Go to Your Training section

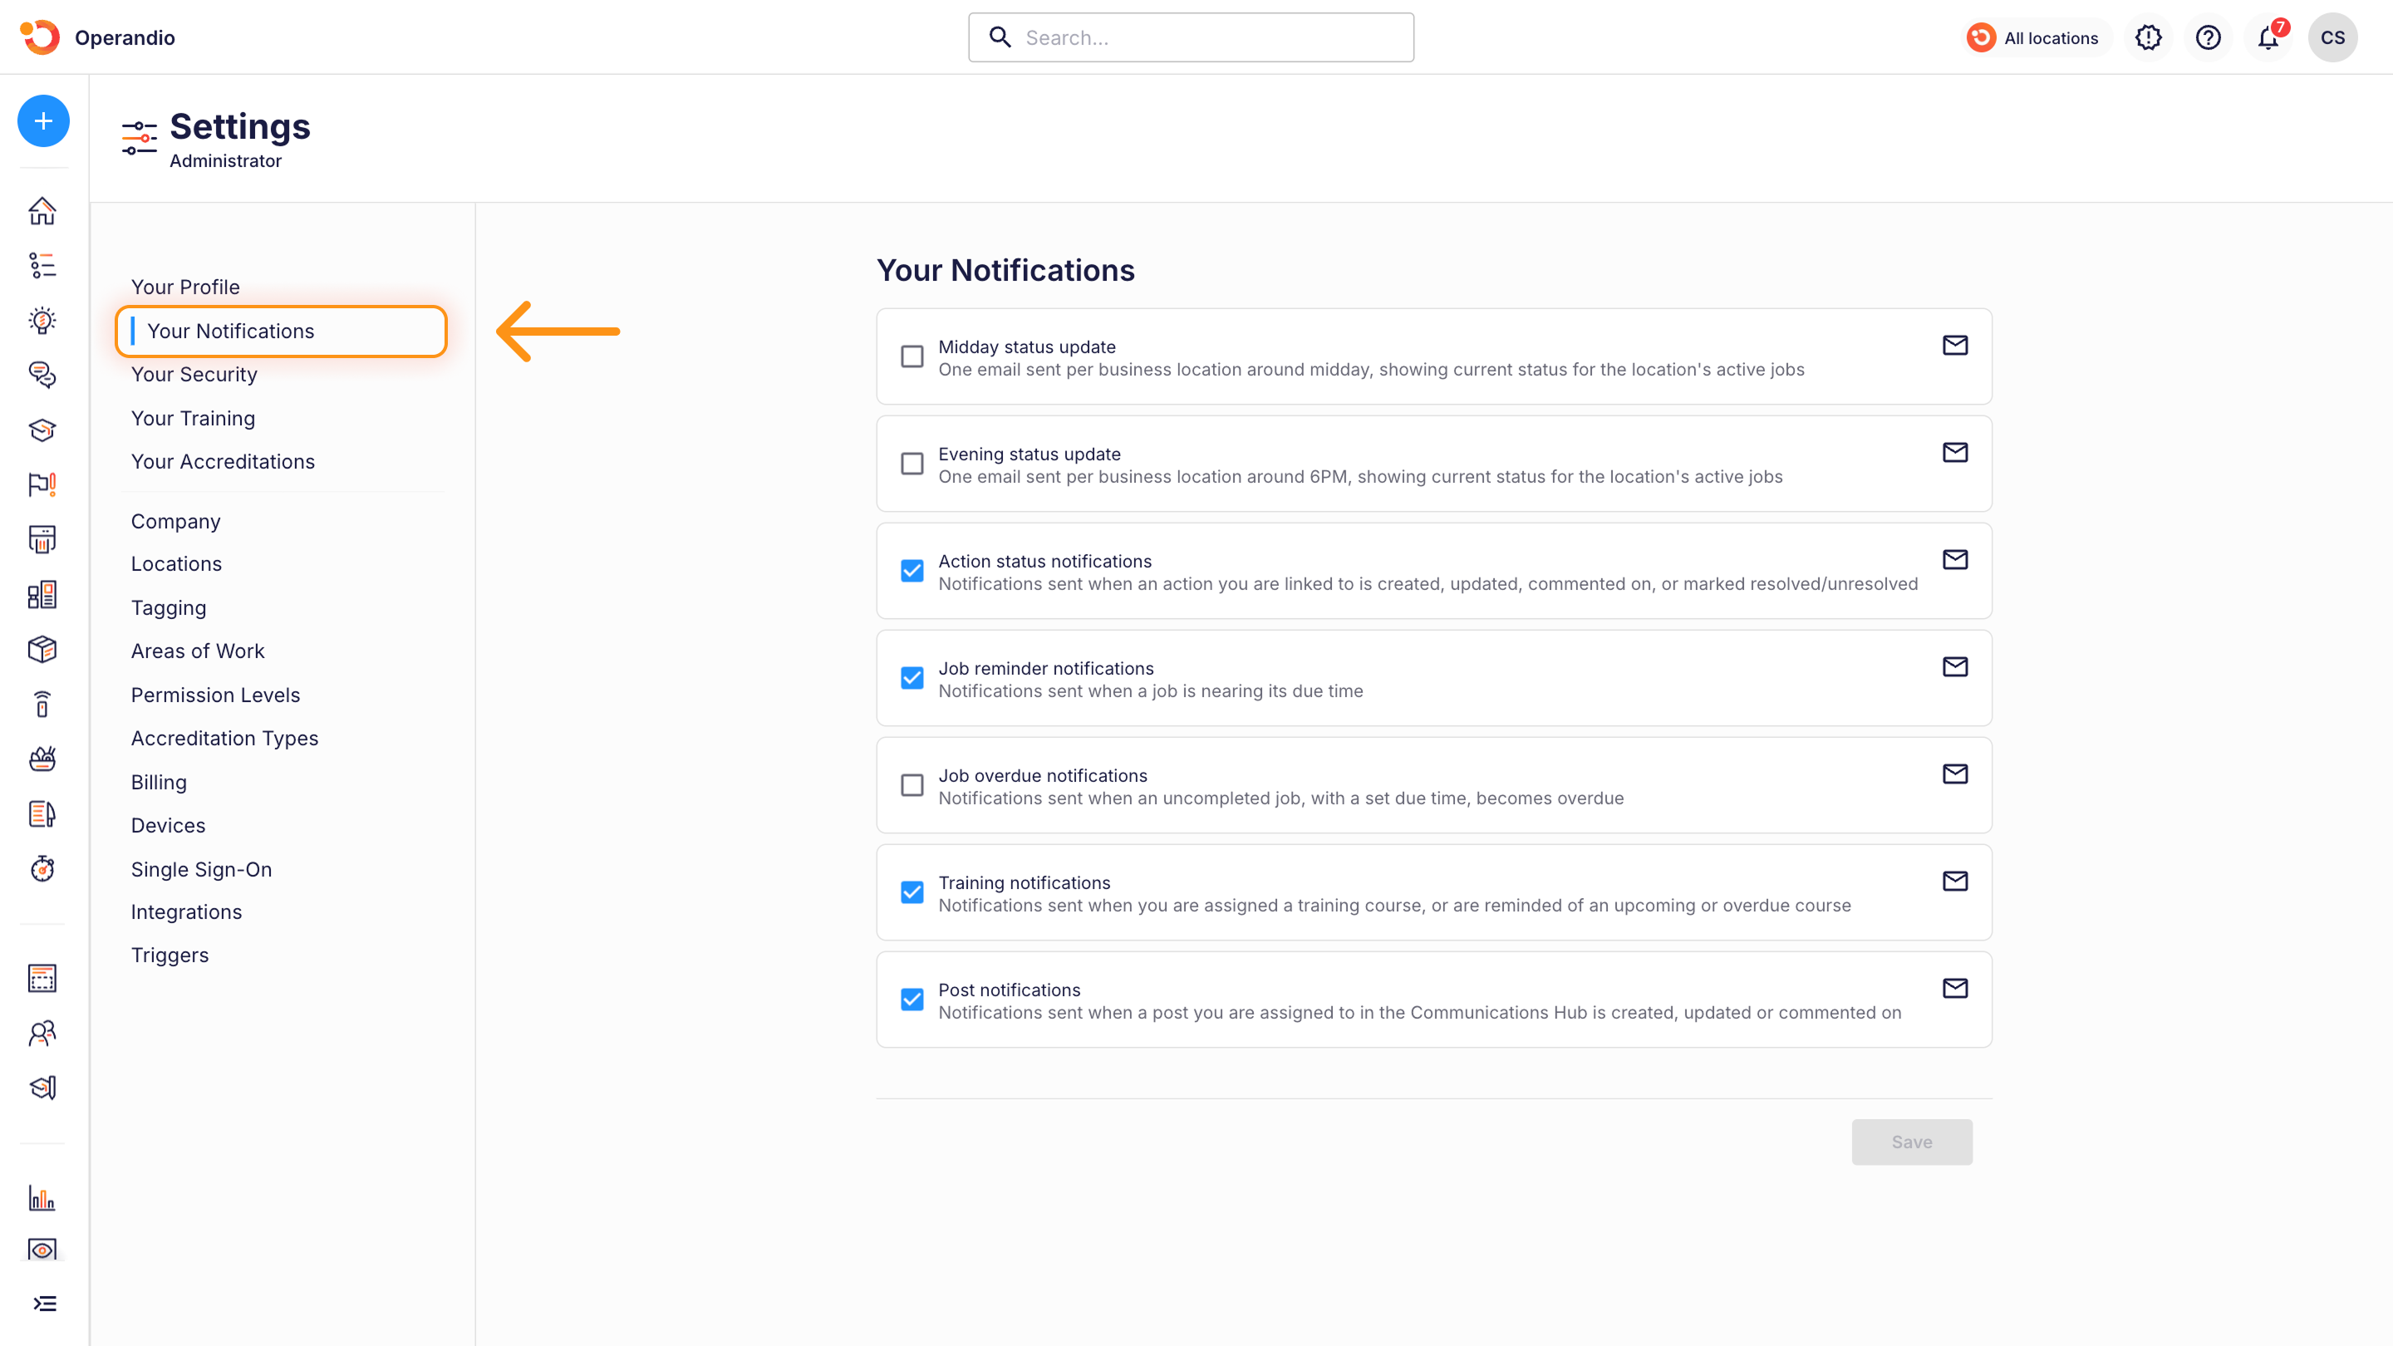194,418
